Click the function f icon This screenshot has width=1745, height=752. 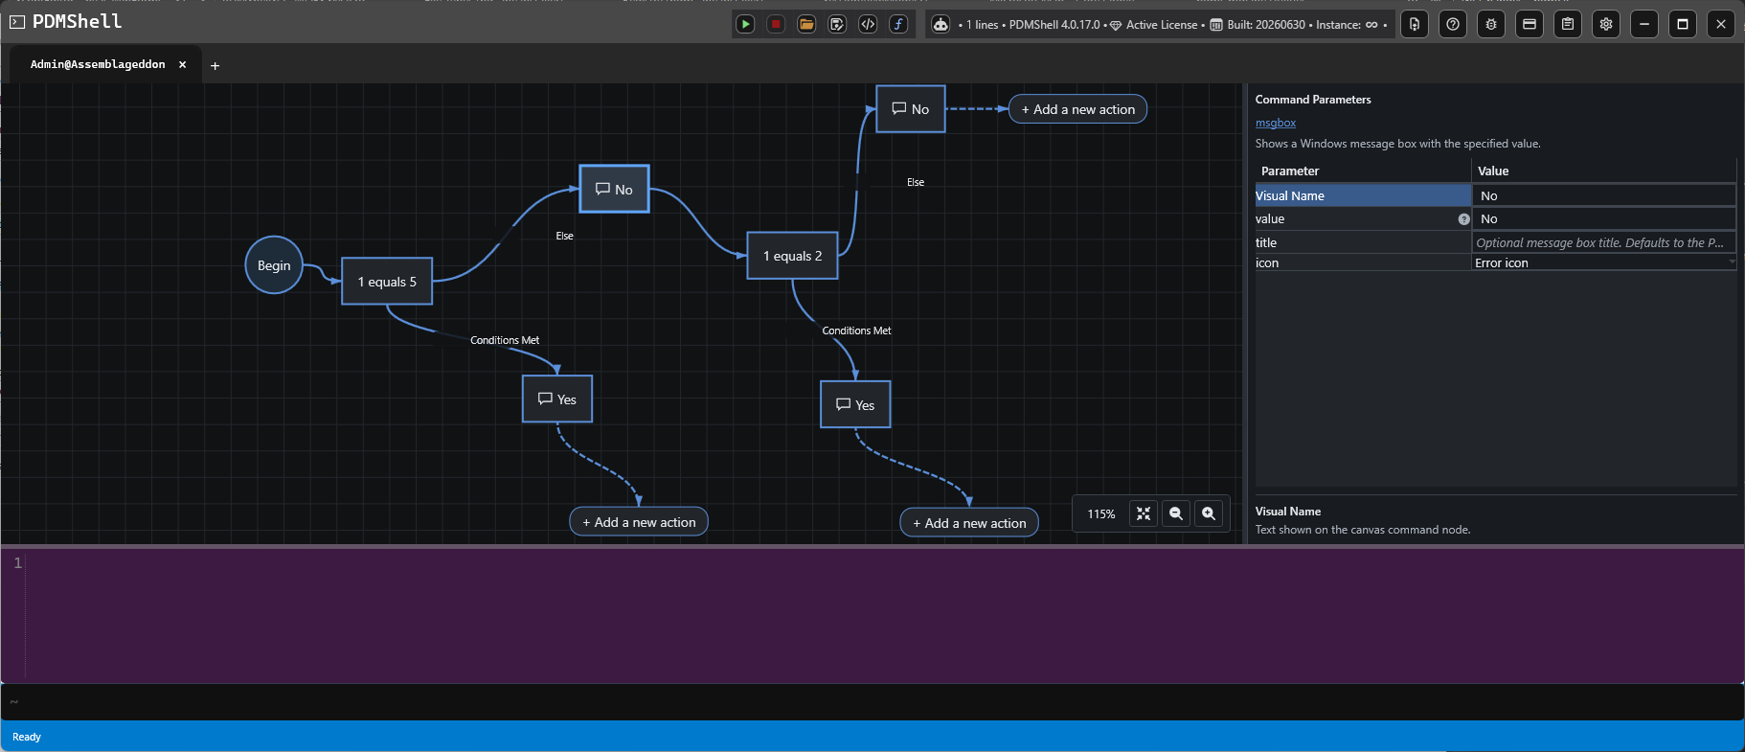click(x=898, y=24)
